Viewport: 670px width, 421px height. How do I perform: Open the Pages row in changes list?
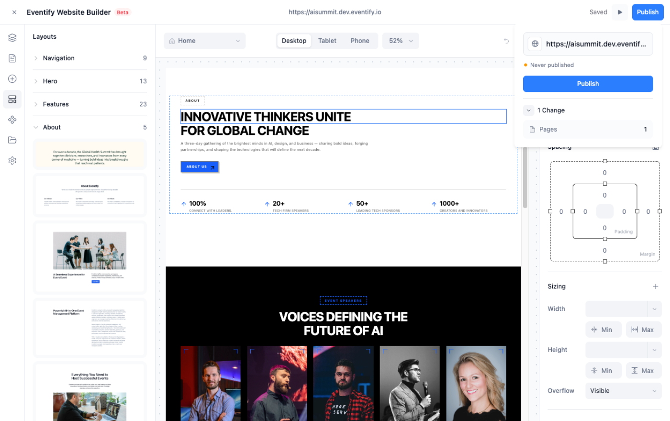588,130
